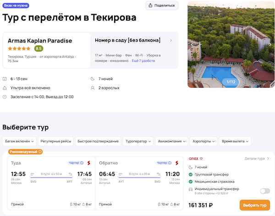Click the info icon on Рекомендуемый badge
This screenshot has width=275, height=216.
[x=40, y=152]
